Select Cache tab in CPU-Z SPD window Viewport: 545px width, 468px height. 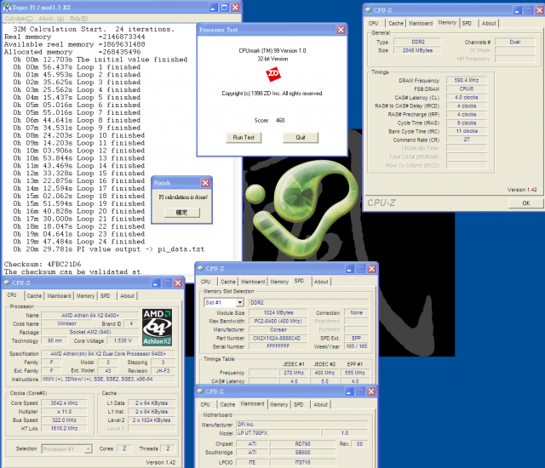click(228, 282)
